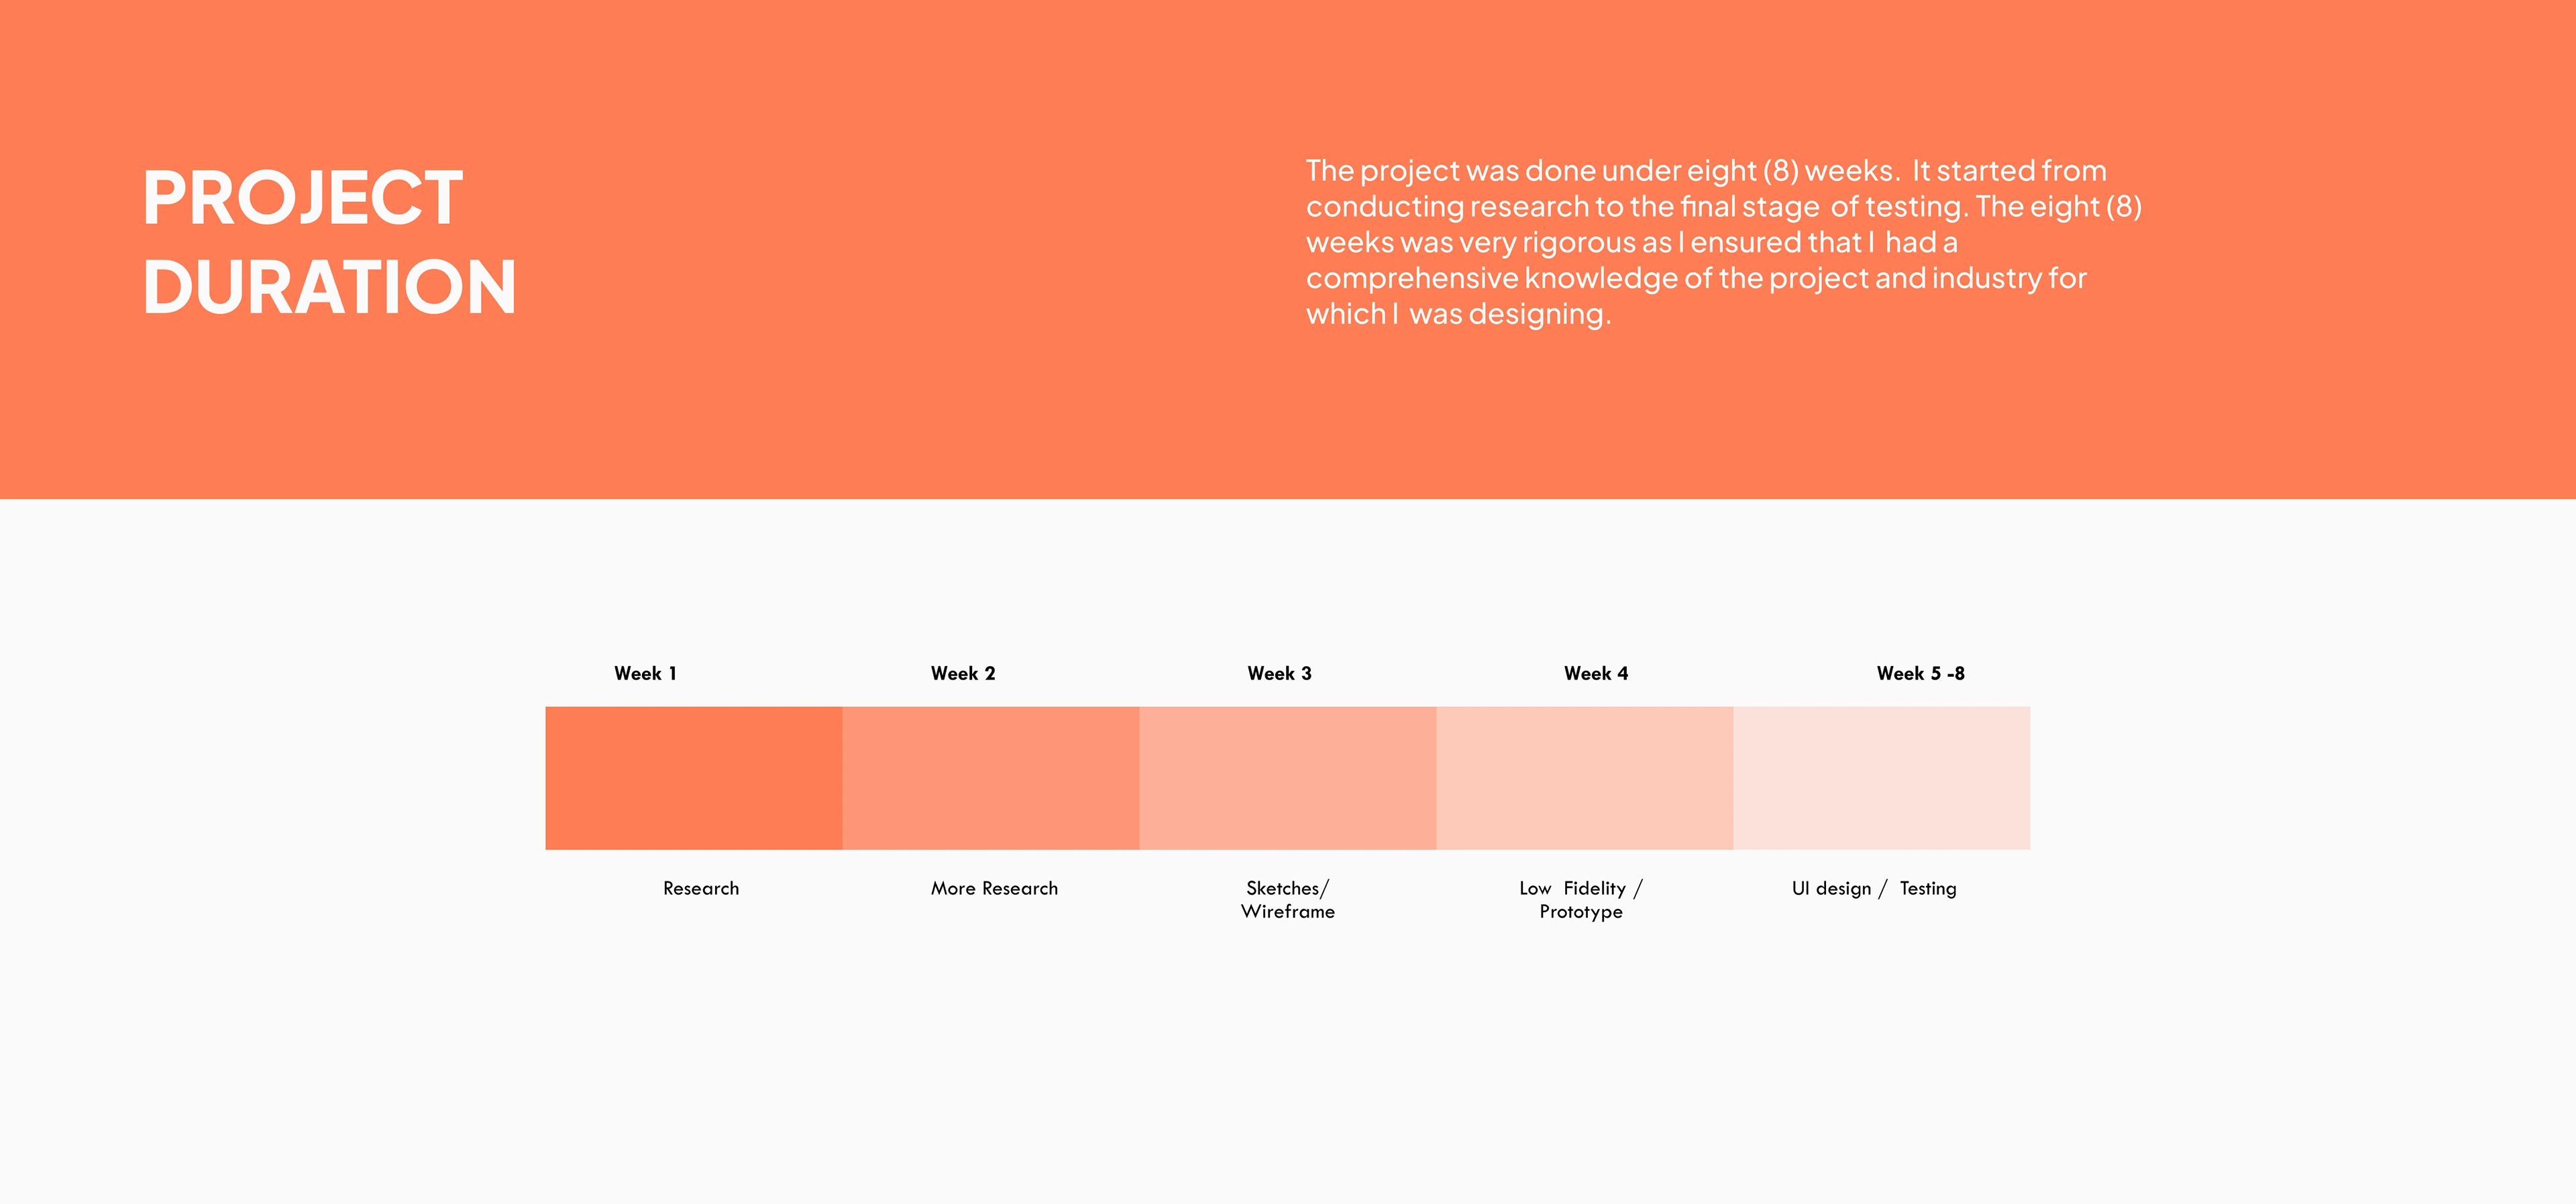The height and width of the screenshot is (1204, 2576).
Task: Click the line beginning "comprehensive knowledge"
Action: pyautogui.click(x=1696, y=278)
